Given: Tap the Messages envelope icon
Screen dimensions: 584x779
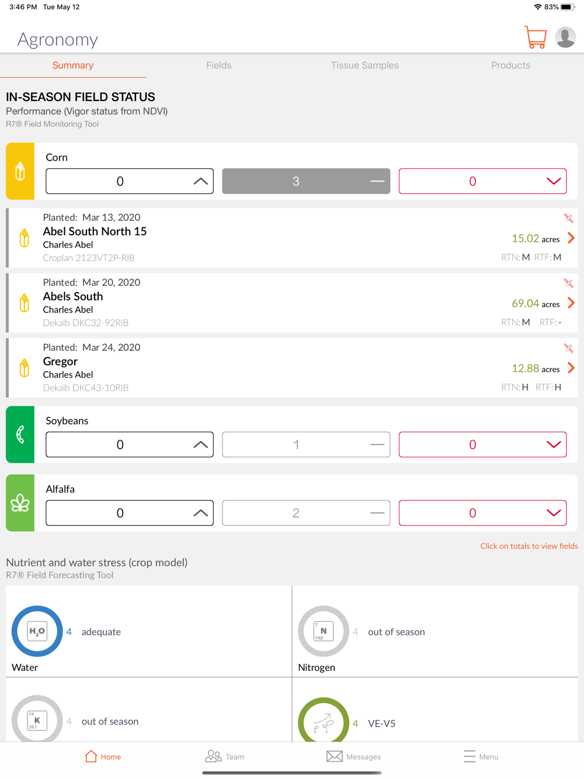Looking at the screenshot, I should coord(335,756).
